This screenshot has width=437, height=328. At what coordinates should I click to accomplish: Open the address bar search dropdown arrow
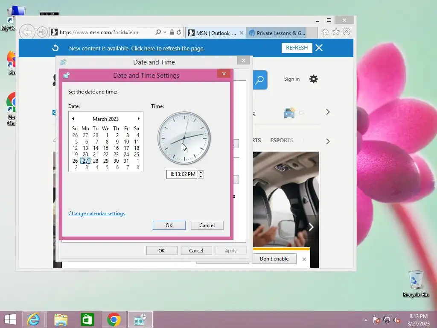click(x=165, y=32)
